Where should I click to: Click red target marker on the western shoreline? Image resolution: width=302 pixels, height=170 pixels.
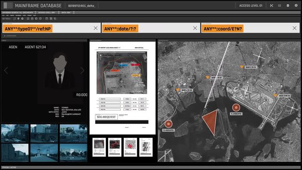click(x=168, y=124)
